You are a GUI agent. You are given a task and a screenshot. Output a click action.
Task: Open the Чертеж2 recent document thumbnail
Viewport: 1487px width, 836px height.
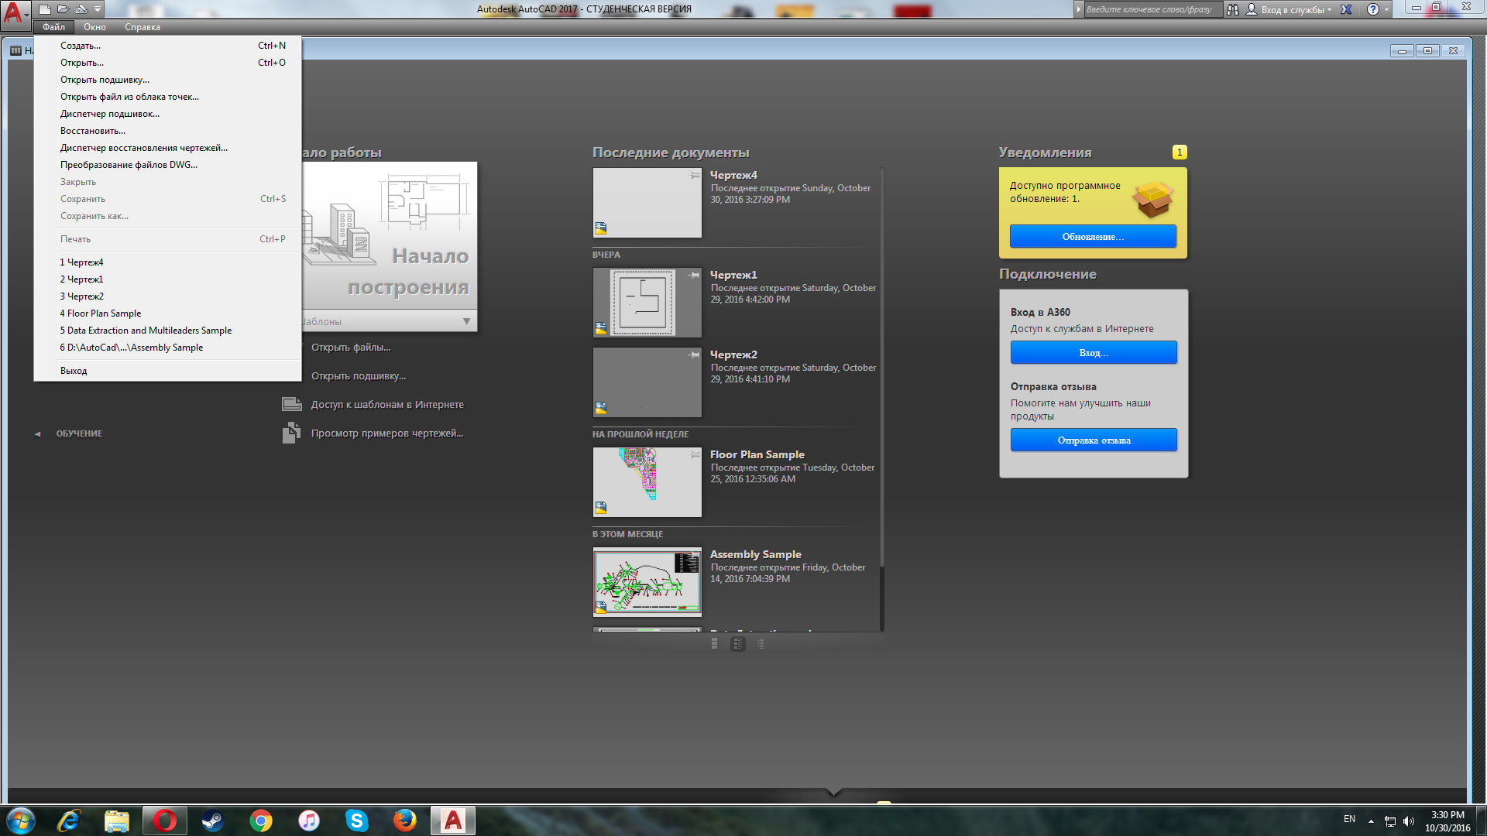pos(647,382)
